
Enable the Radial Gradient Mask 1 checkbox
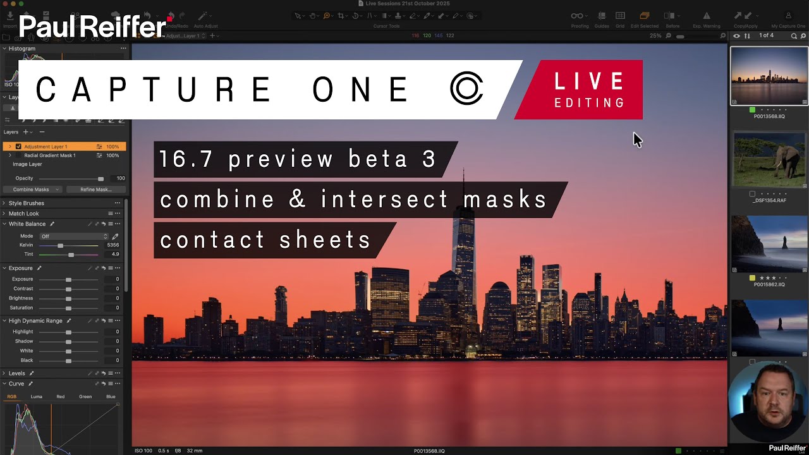click(x=18, y=155)
